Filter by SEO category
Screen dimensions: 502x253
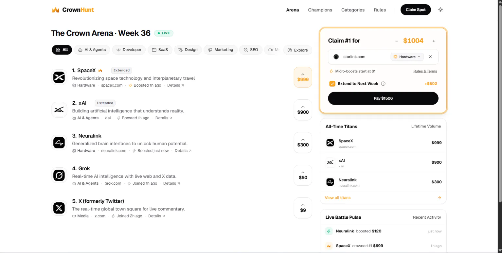[x=251, y=50]
